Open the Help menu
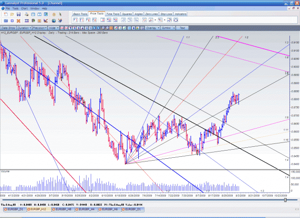Screen dimensions: 300x218 coord(44,9)
